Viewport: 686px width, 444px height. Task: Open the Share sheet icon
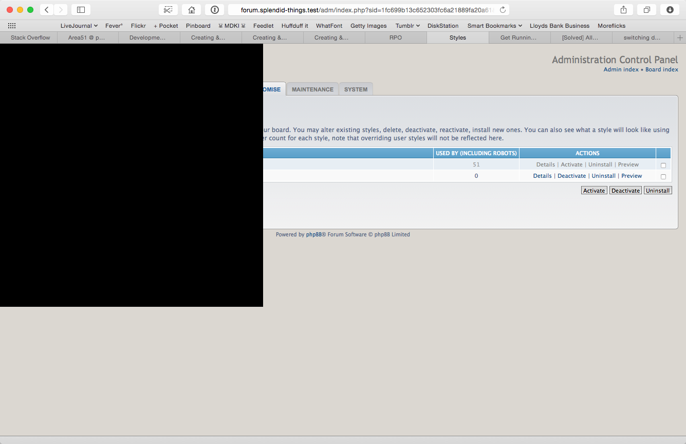(623, 10)
